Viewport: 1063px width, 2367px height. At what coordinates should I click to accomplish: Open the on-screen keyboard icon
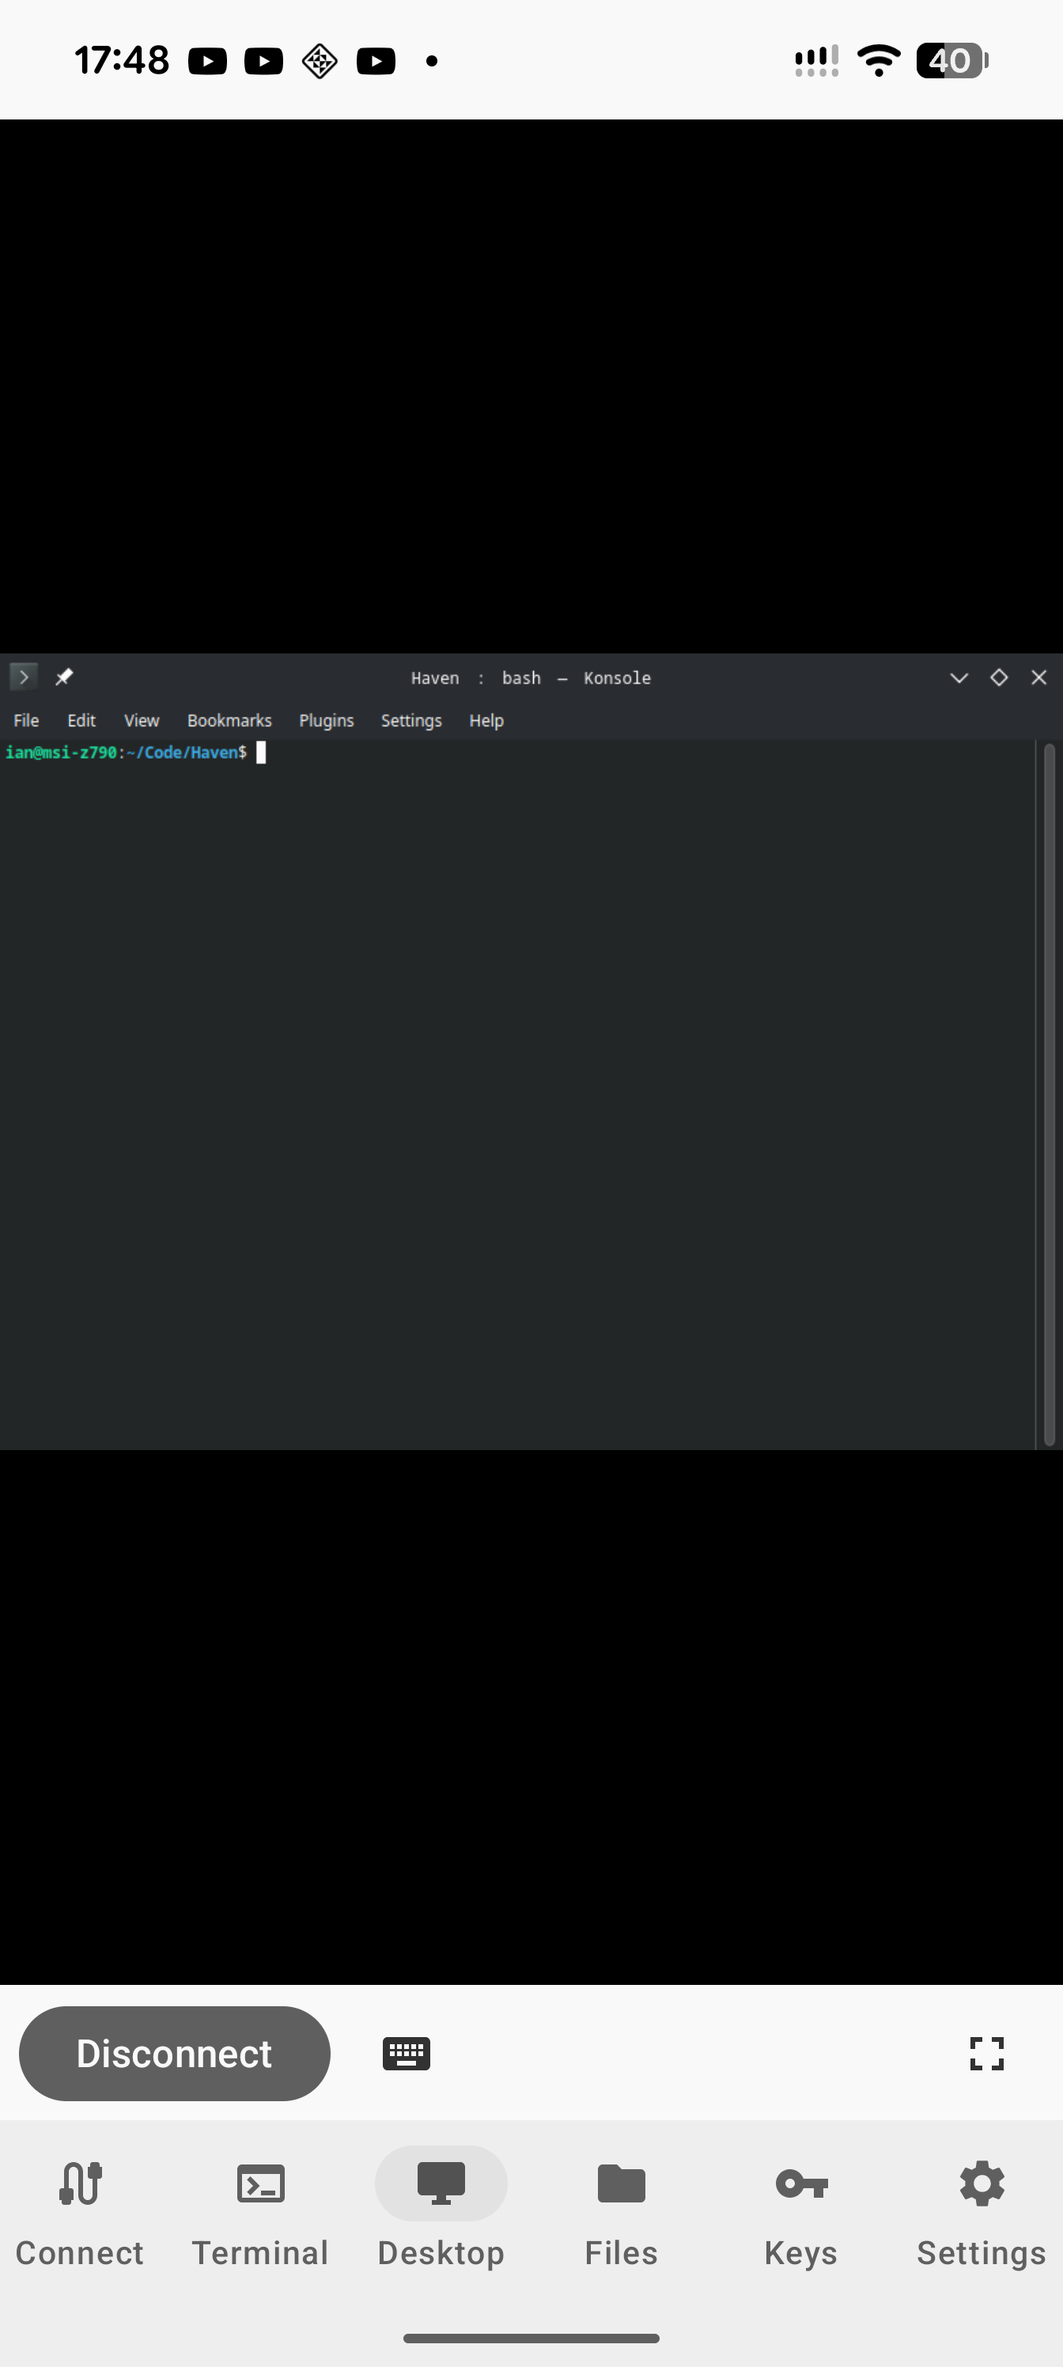pyautogui.click(x=406, y=2053)
